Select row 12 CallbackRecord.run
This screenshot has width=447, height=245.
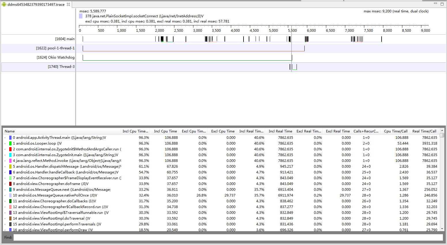[221, 207]
